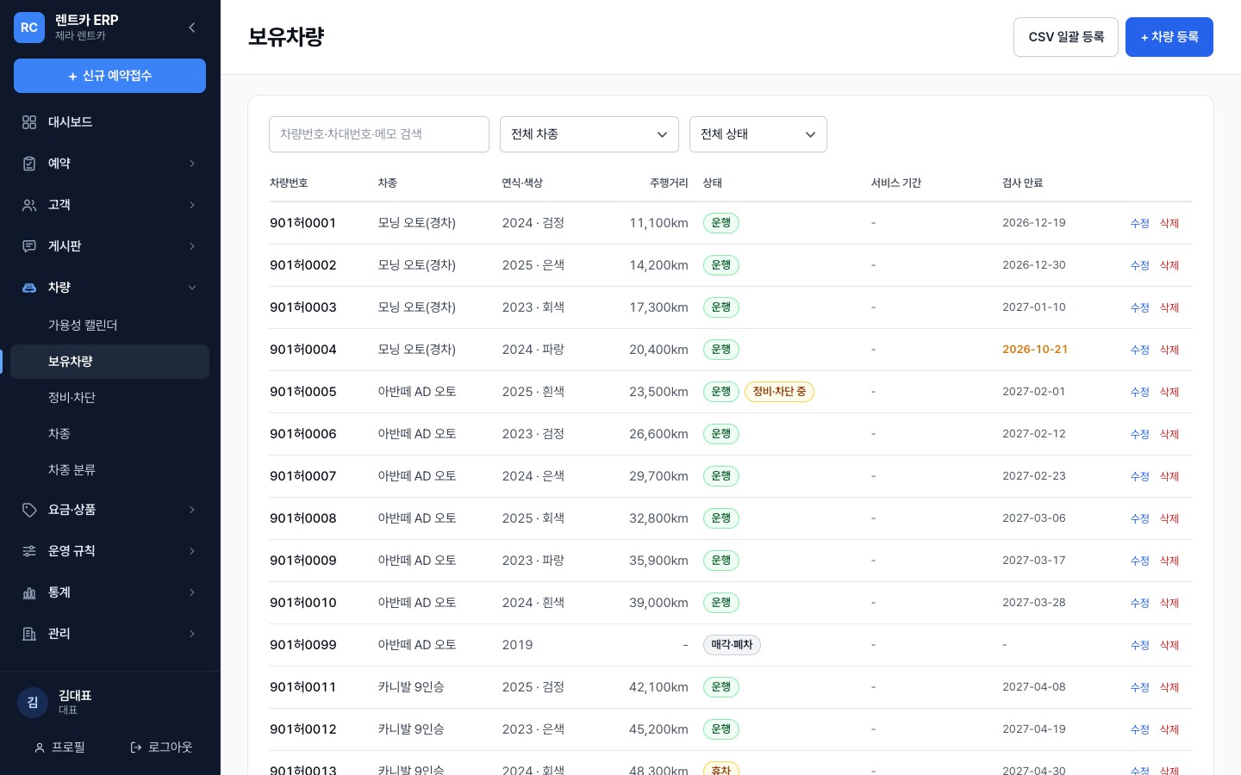Go to the 정비·차단 submenu
The image size is (1241, 775).
[109, 398]
